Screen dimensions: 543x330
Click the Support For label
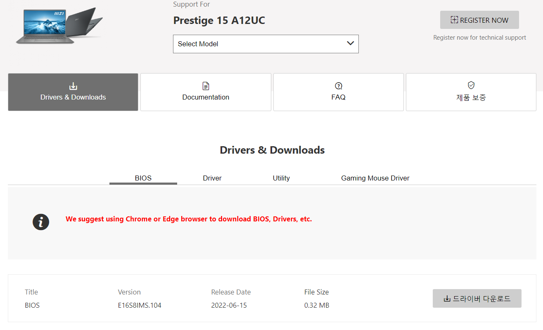click(192, 4)
